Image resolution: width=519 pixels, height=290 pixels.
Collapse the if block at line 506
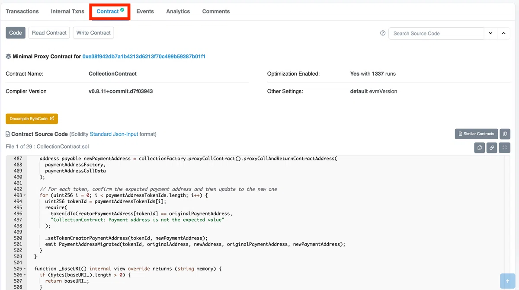[x=25, y=275]
